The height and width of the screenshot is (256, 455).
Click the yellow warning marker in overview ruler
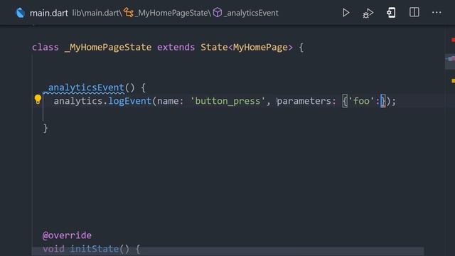click(x=453, y=80)
